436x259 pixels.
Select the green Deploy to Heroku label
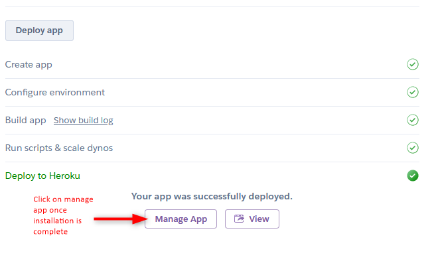pyautogui.click(x=42, y=176)
